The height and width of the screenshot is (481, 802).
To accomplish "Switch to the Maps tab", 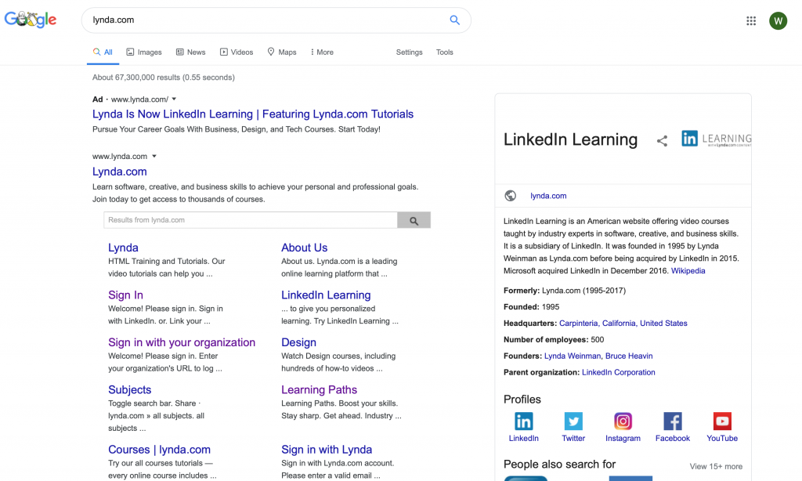I will tap(282, 52).
